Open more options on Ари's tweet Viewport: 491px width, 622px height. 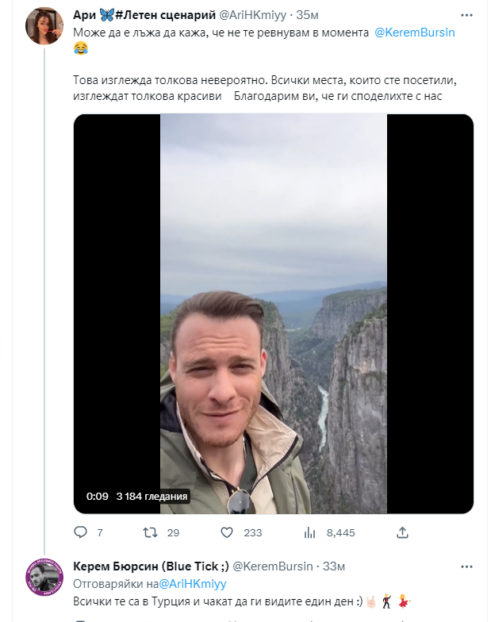point(466,16)
